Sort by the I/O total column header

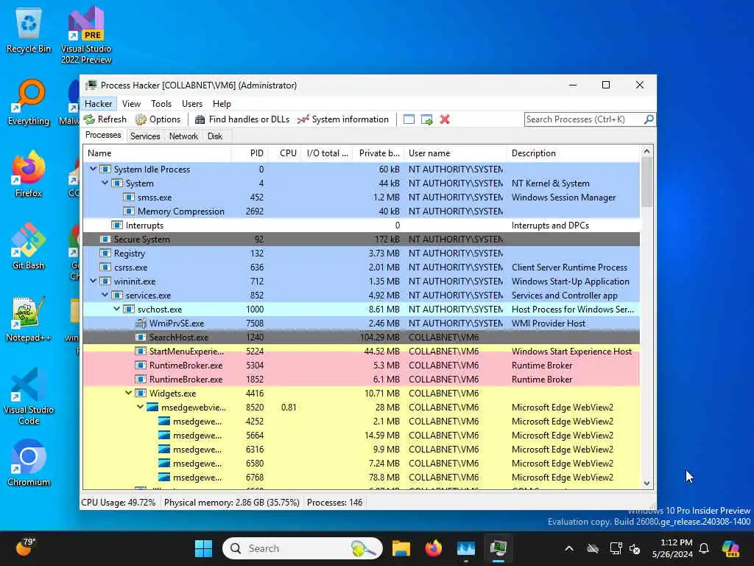click(x=328, y=153)
